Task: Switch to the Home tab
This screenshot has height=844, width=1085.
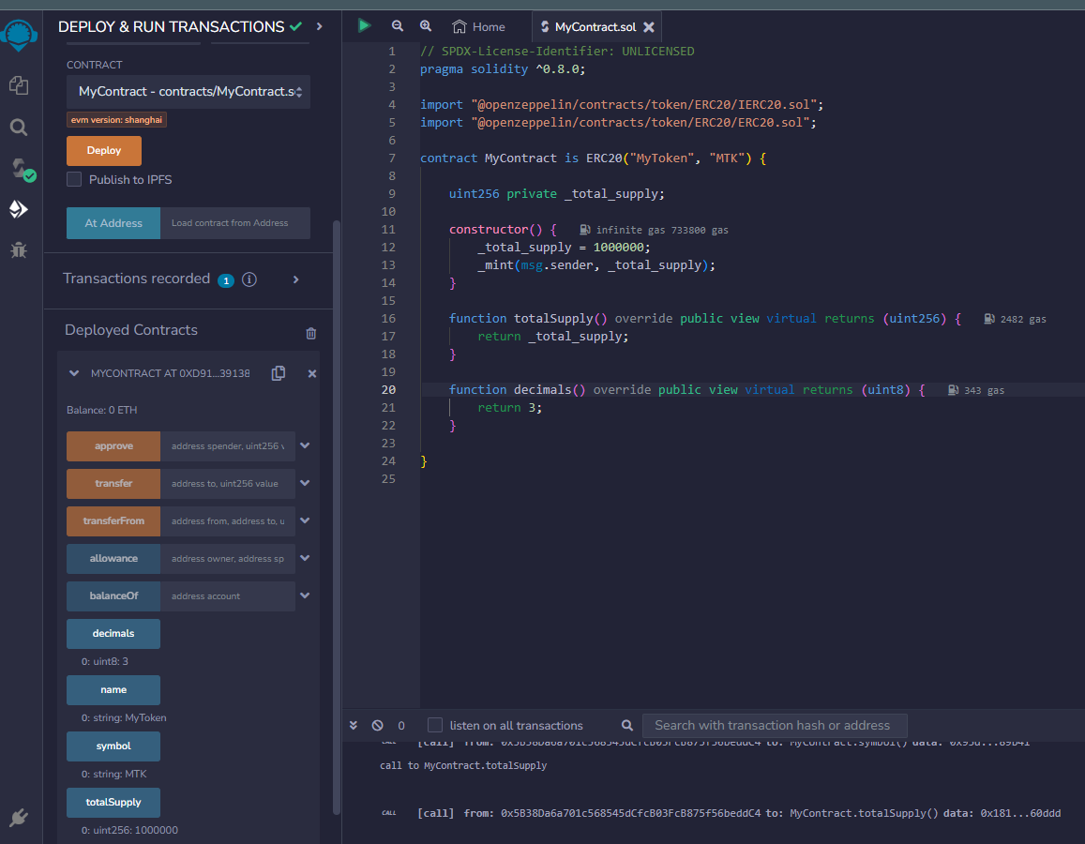Action: [479, 27]
